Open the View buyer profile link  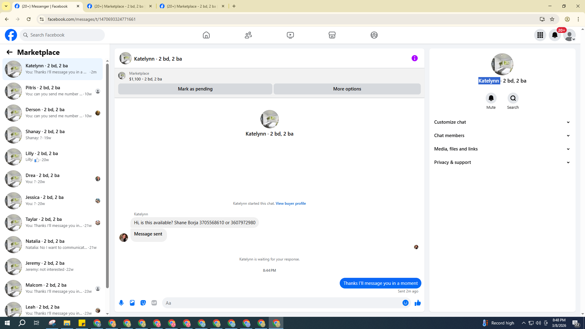(x=291, y=203)
